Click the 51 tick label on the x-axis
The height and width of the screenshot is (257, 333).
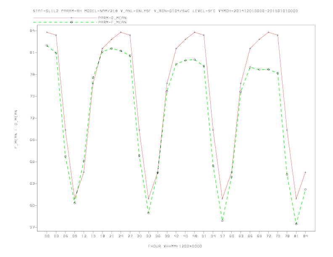(204, 236)
